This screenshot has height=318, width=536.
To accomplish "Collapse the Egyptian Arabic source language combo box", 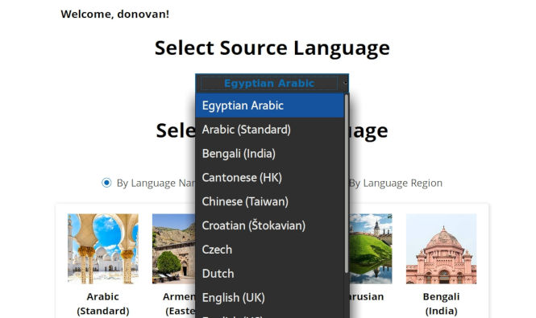I will tap(272, 83).
